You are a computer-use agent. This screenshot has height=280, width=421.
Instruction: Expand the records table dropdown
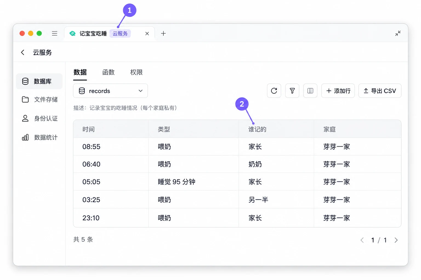[110, 91]
